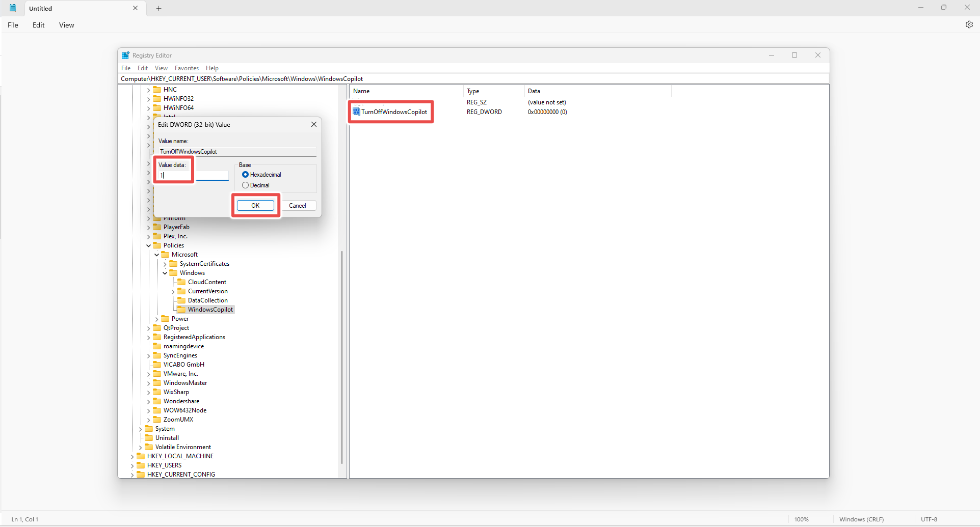Select the DataCollection folder icon
Image resolution: width=980 pixels, height=527 pixels.
[x=181, y=300]
